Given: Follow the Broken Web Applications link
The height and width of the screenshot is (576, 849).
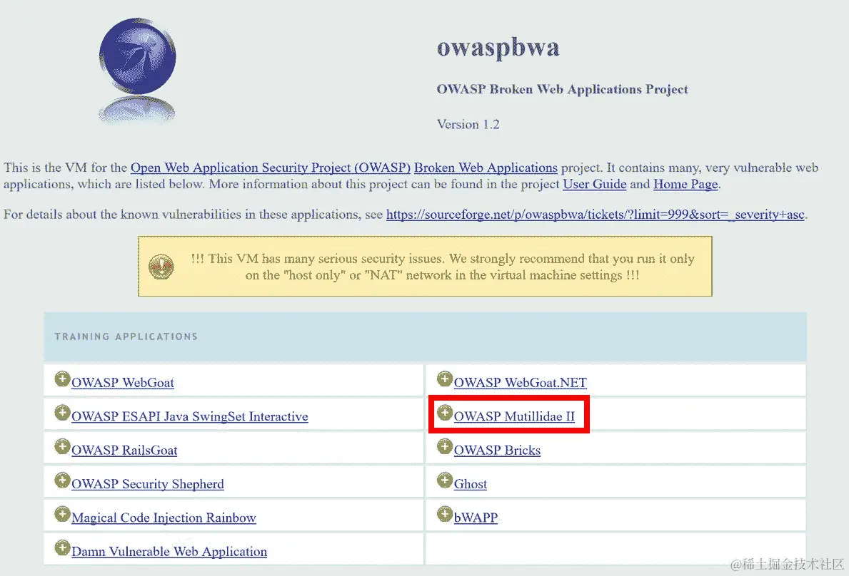Looking at the screenshot, I should coord(486,168).
